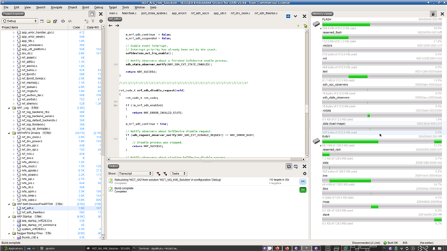Open the Debug menu
The width and height of the screenshot is (447, 251).
(x=98, y=8)
